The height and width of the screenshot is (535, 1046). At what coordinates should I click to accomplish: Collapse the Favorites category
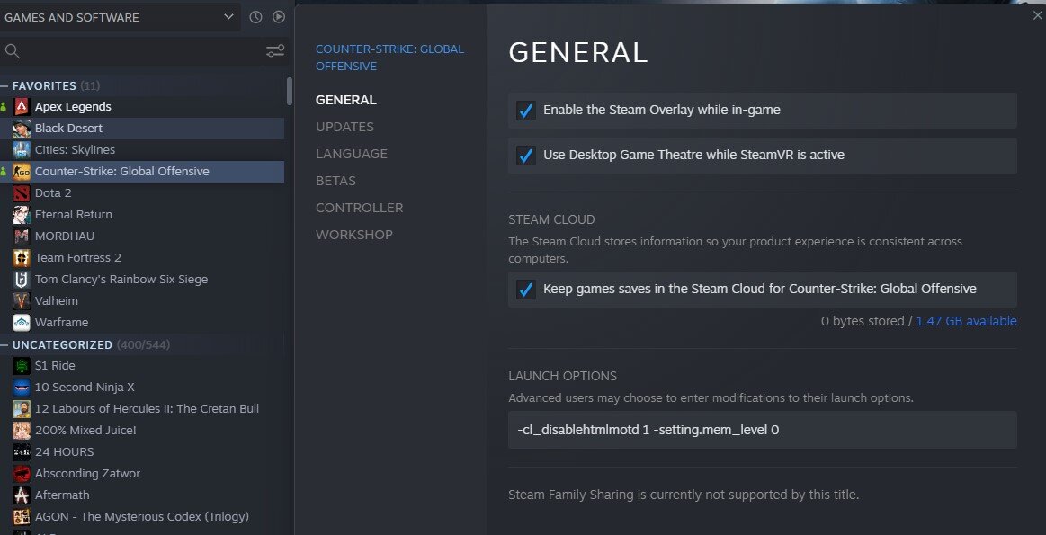(5, 86)
